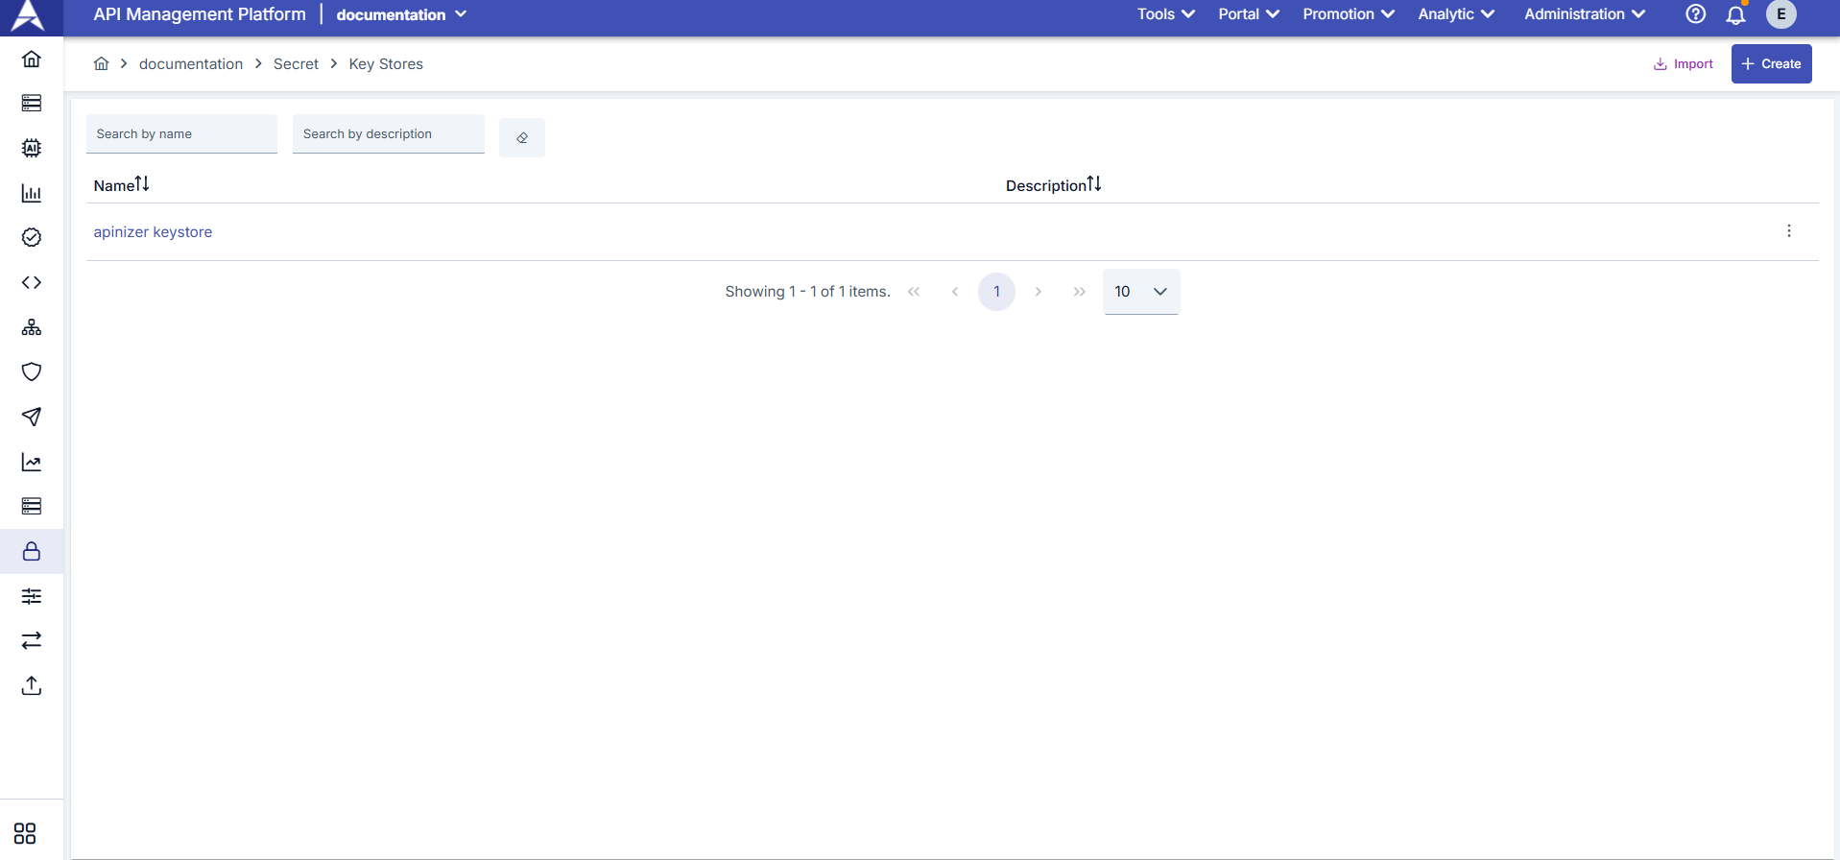1840x860 pixels.
Task: Open the sliders settings icon in sidebar
Action: coord(32,596)
